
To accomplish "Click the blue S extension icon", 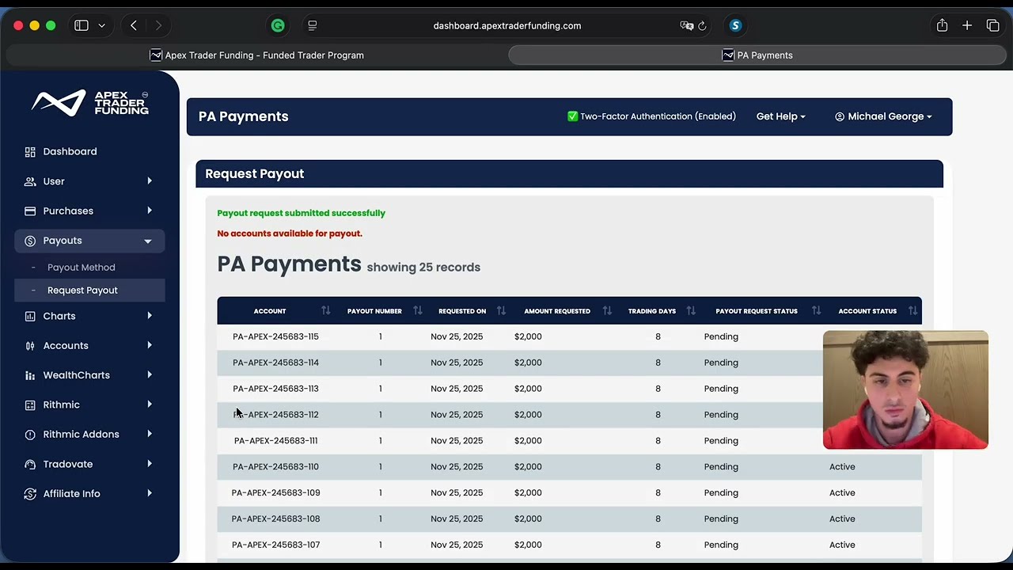I will pos(735,25).
